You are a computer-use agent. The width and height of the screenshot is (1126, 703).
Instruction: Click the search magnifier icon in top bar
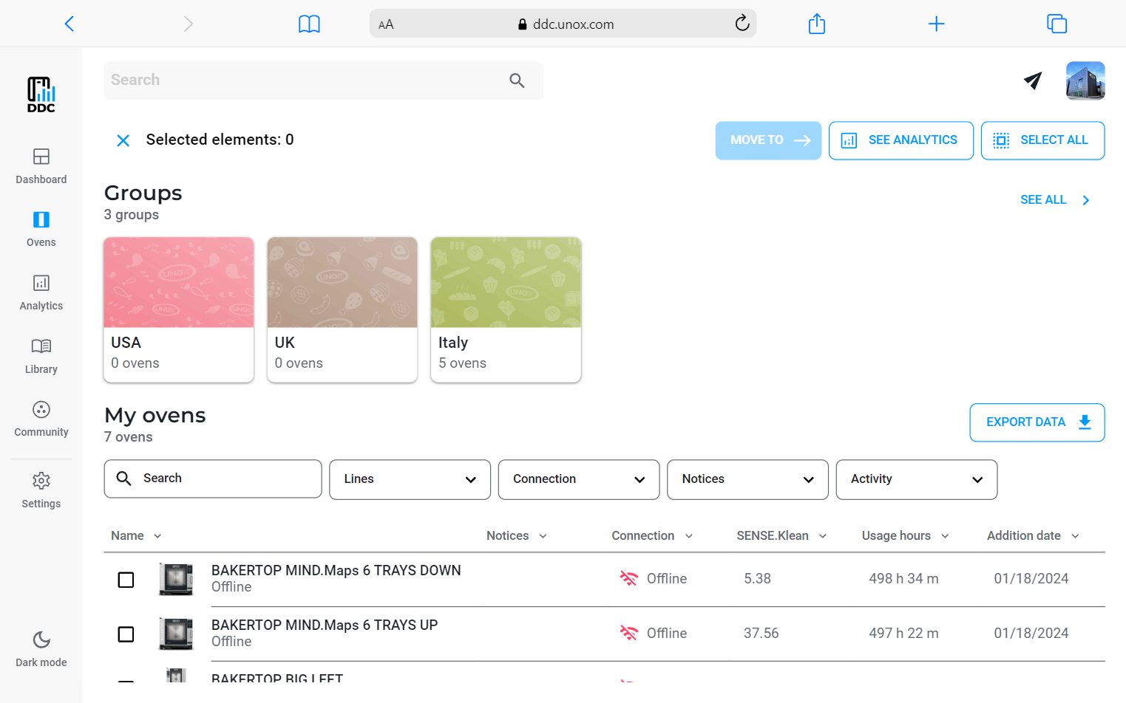point(517,80)
